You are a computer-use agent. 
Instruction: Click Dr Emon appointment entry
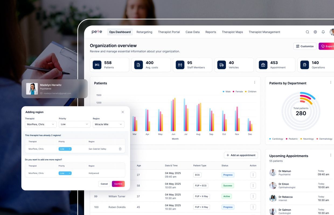[301, 185]
